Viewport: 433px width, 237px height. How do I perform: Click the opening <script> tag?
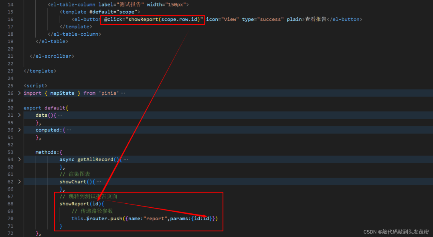[35, 86]
